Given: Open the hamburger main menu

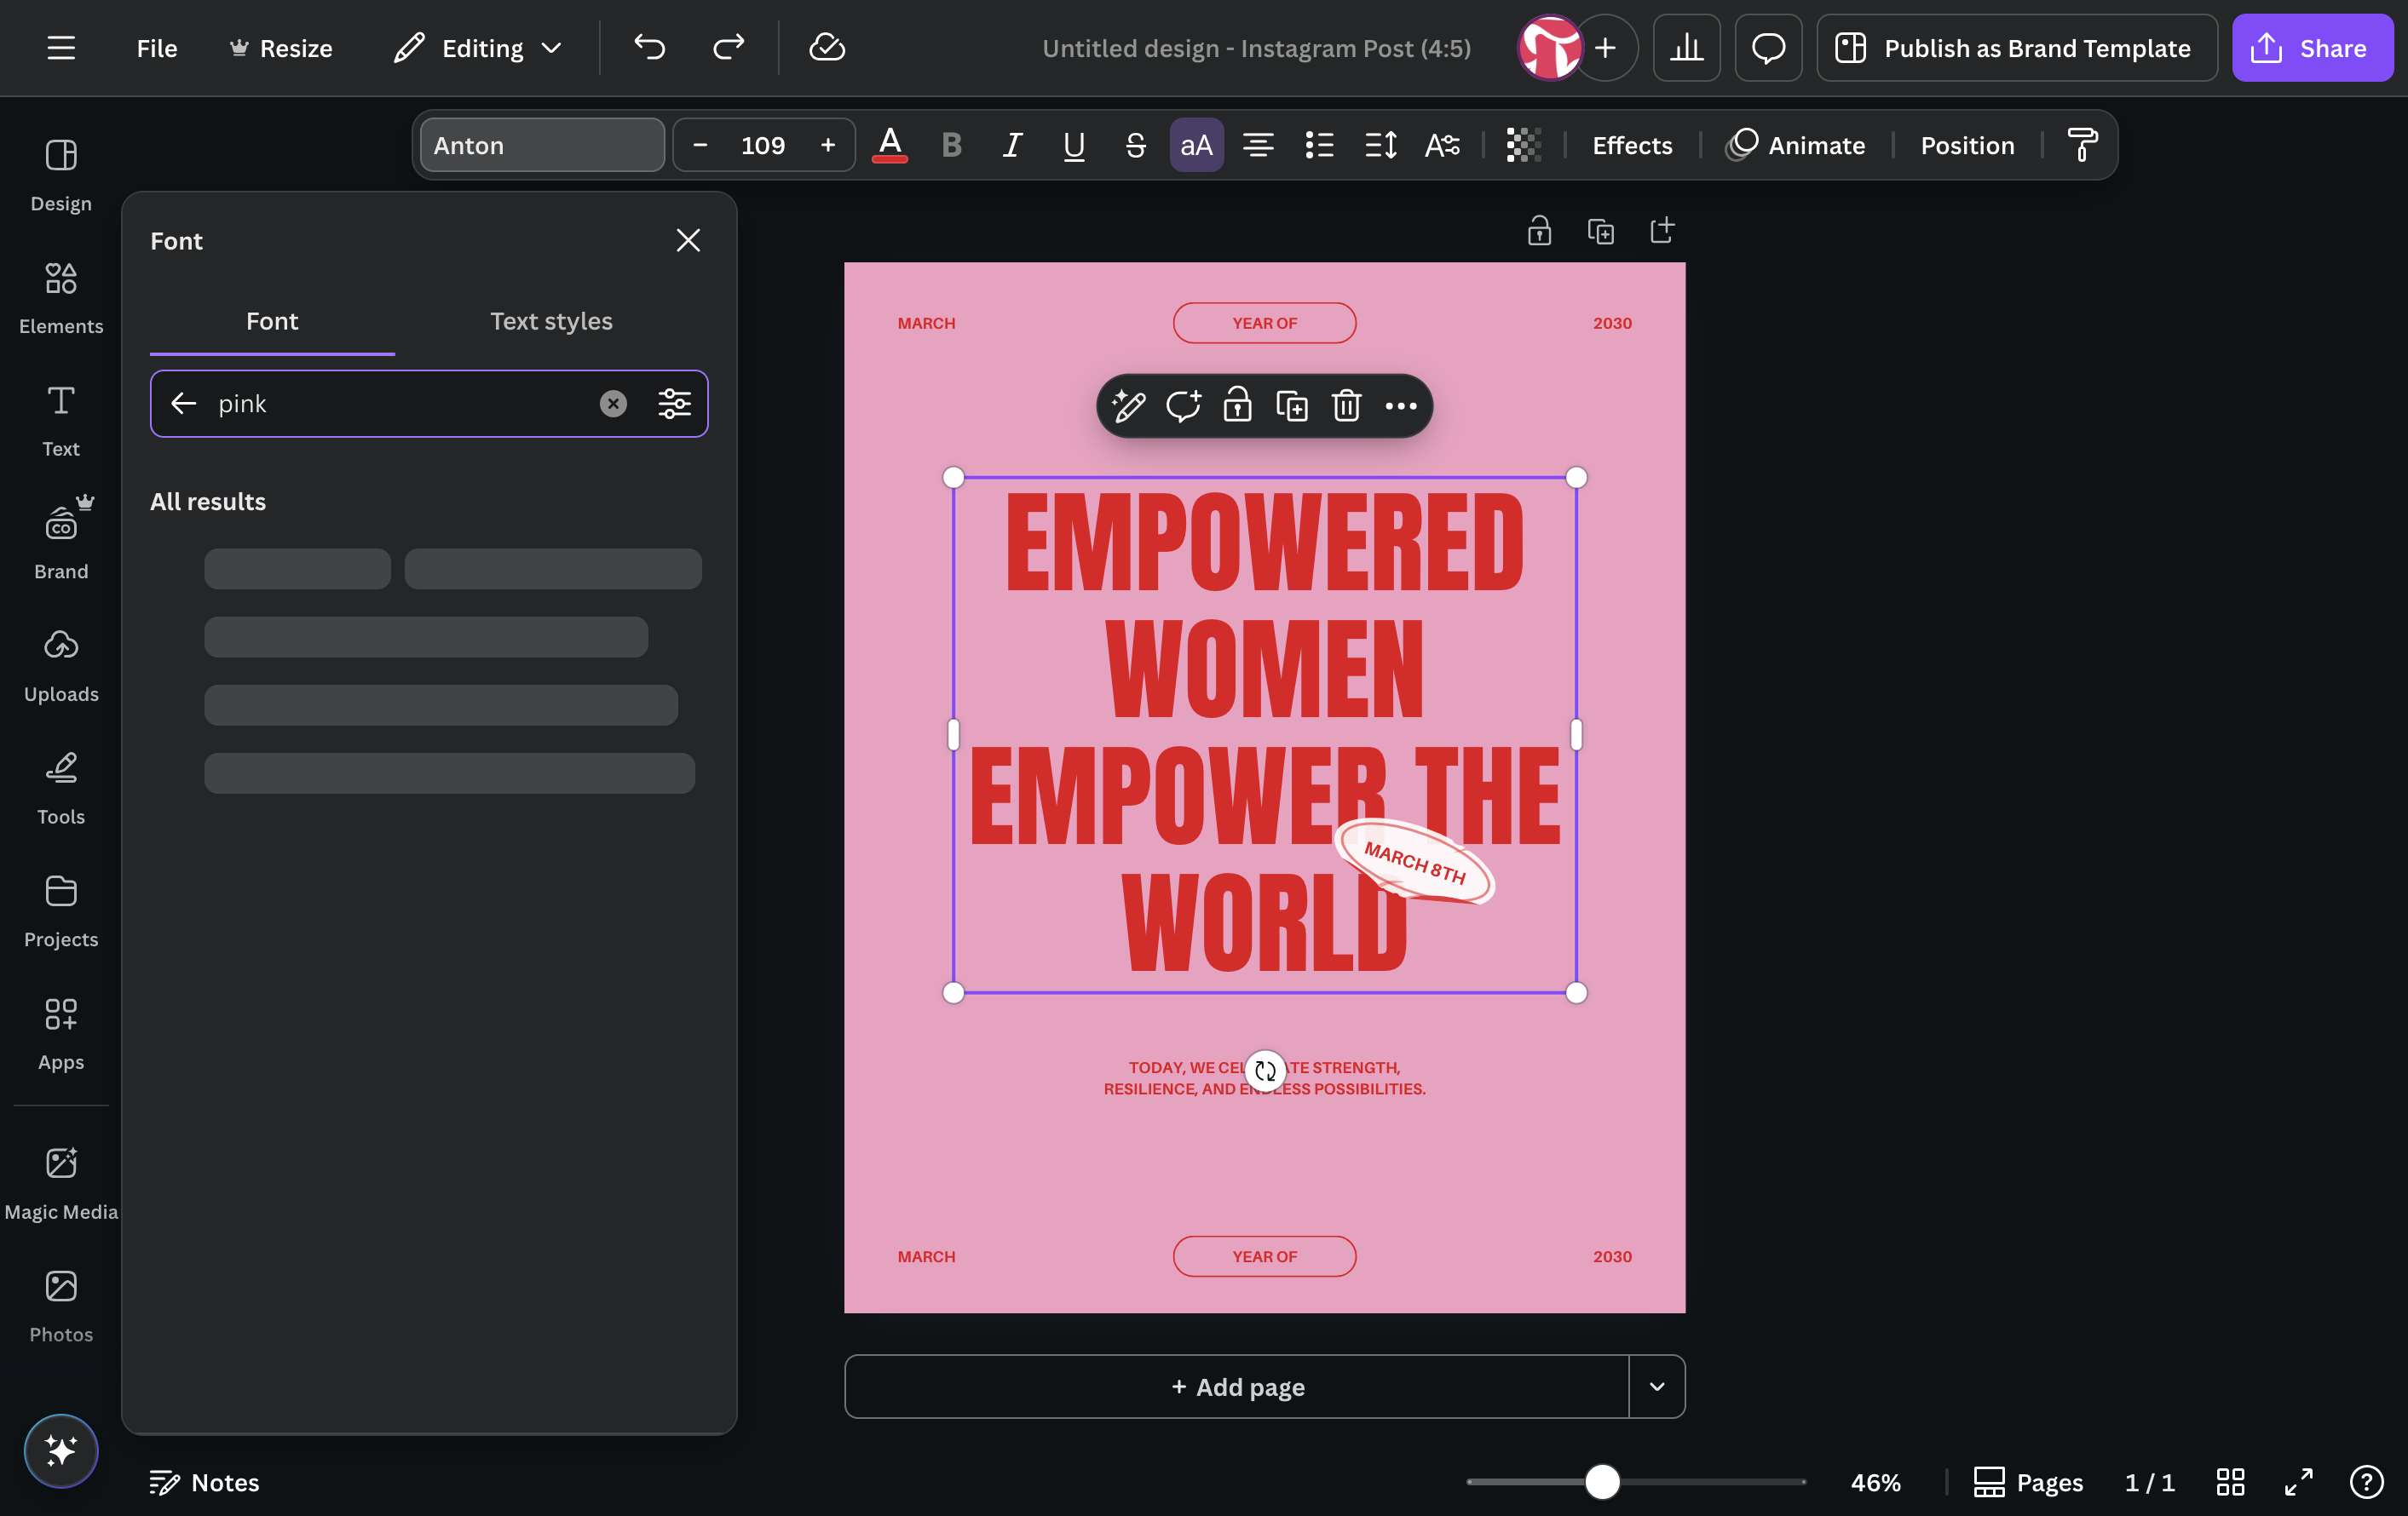Looking at the screenshot, I should tap(61, 47).
